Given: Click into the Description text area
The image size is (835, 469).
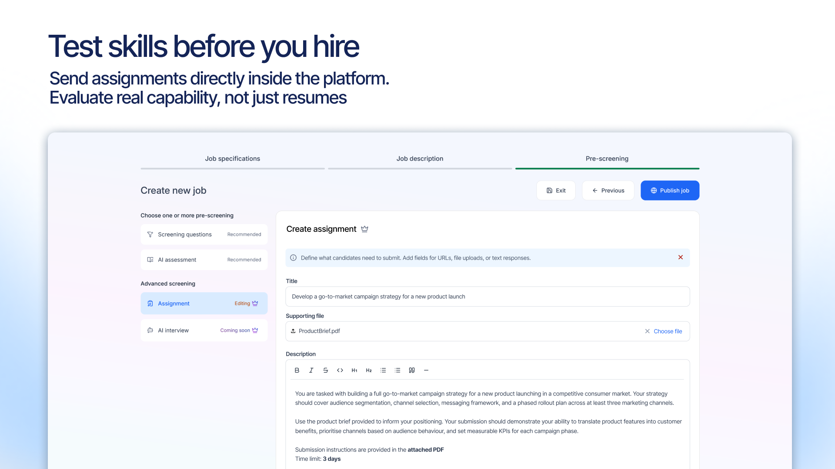Looking at the screenshot, I should 488,426.
